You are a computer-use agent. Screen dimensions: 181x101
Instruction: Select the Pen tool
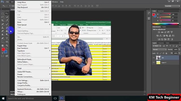point(3,38)
